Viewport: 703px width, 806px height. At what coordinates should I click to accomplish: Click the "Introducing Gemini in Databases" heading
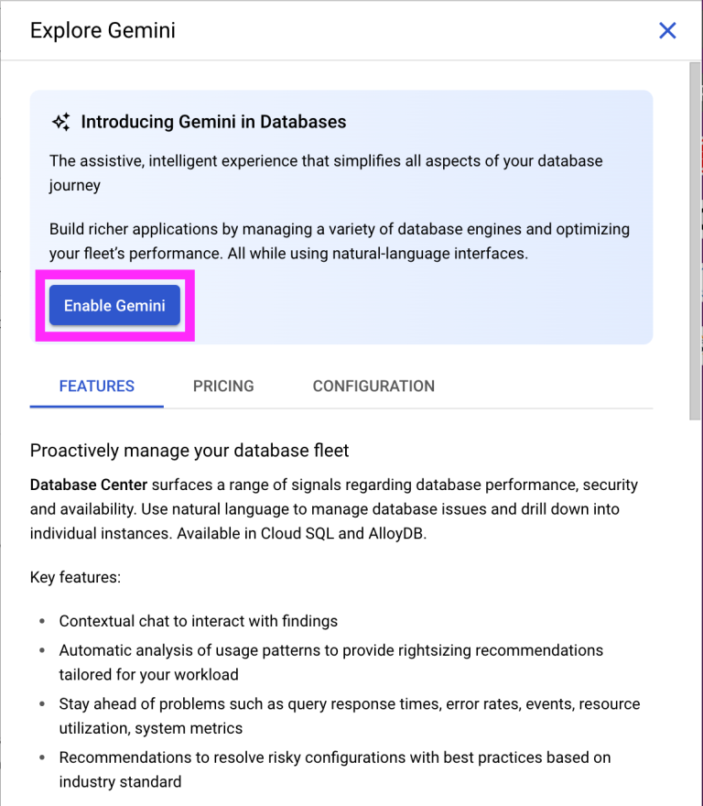213,122
